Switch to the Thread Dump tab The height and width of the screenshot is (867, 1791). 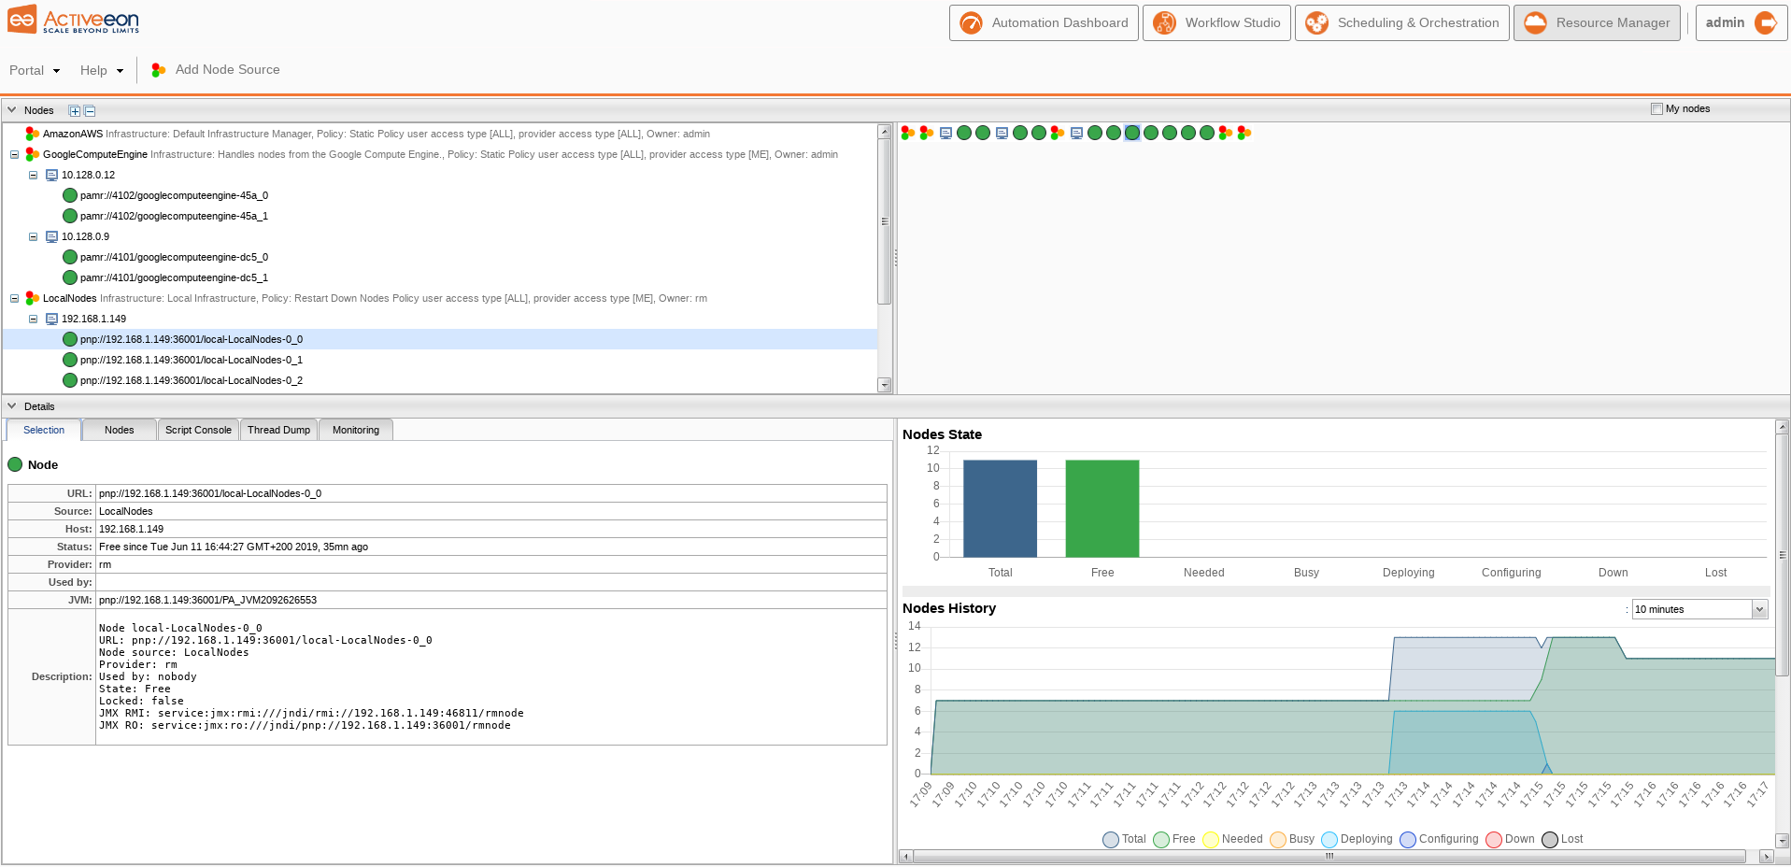pyautogui.click(x=278, y=430)
